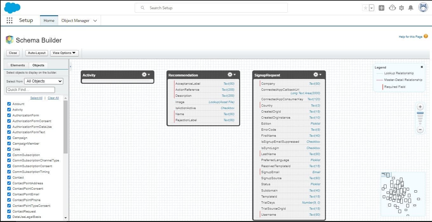
Task: Click the global actions plus icon
Action: coord(381,8)
